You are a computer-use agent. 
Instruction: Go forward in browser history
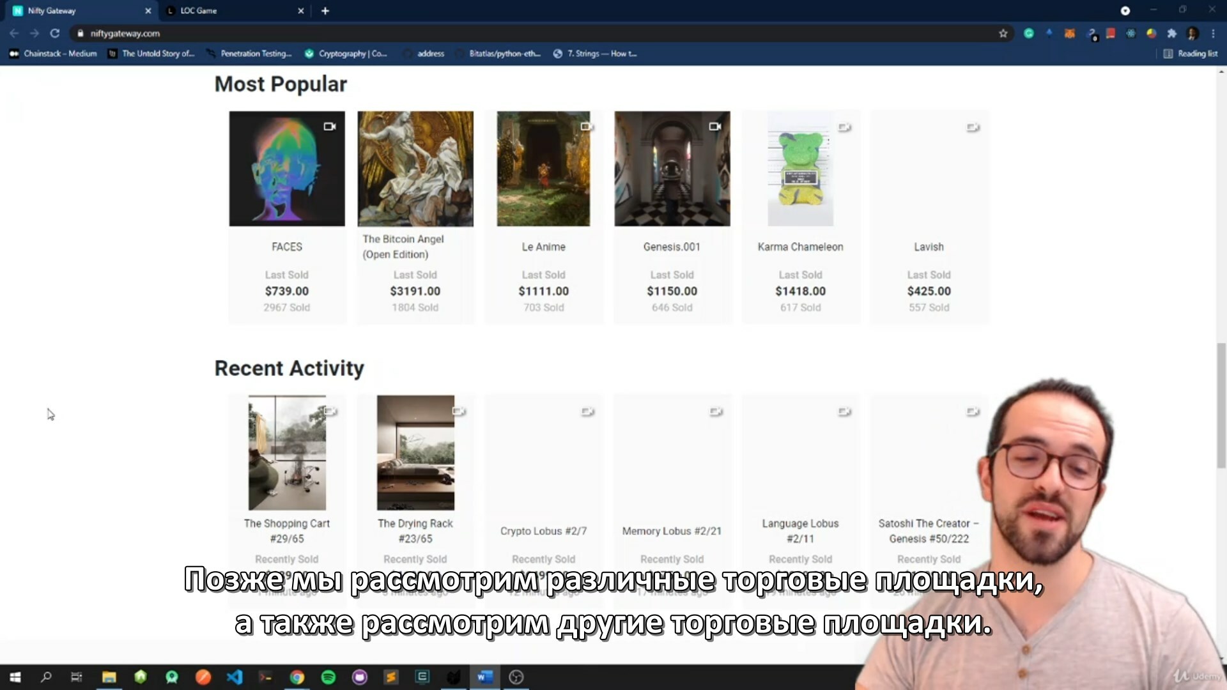[35, 33]
